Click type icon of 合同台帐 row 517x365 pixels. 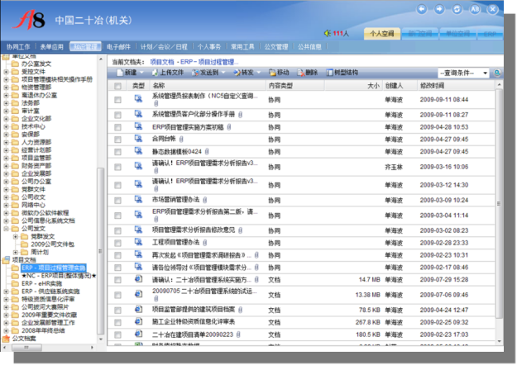[x=138, y=139]
